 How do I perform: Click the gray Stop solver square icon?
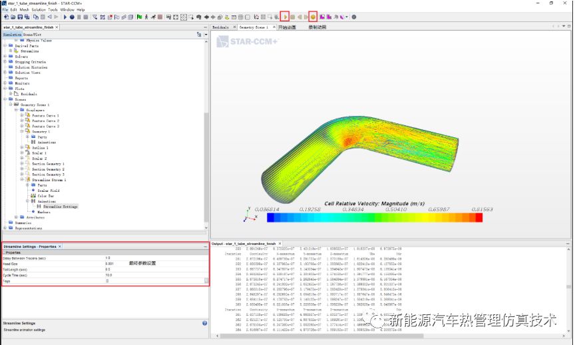coord(86,17)
